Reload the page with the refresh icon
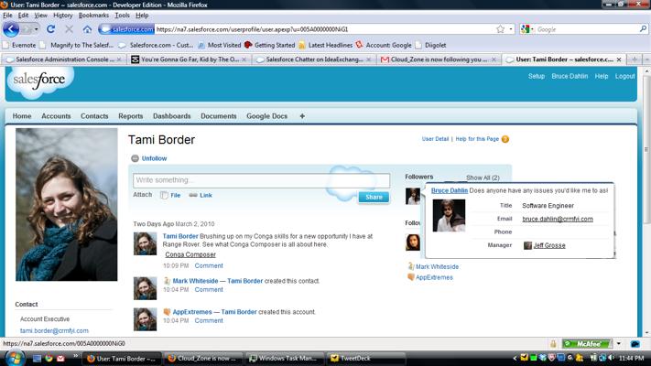The width and height of the screenshot is (651, 366). [50, 29]
